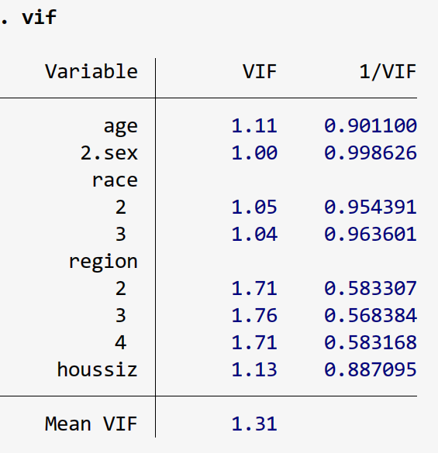Click age VIF value 1.11
438x453 pixels.
pos(254,126)
